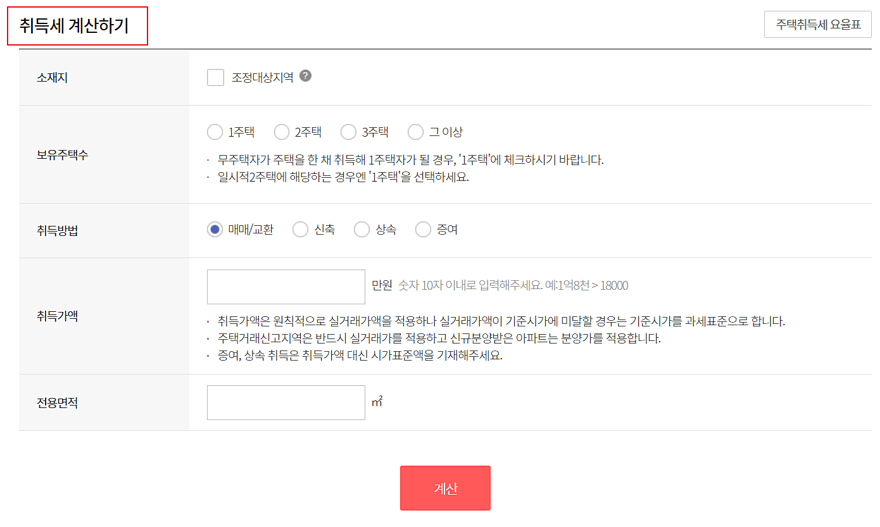Pick 그 이상 for owning more houses

pyautogui.click(x=416, y=132)
